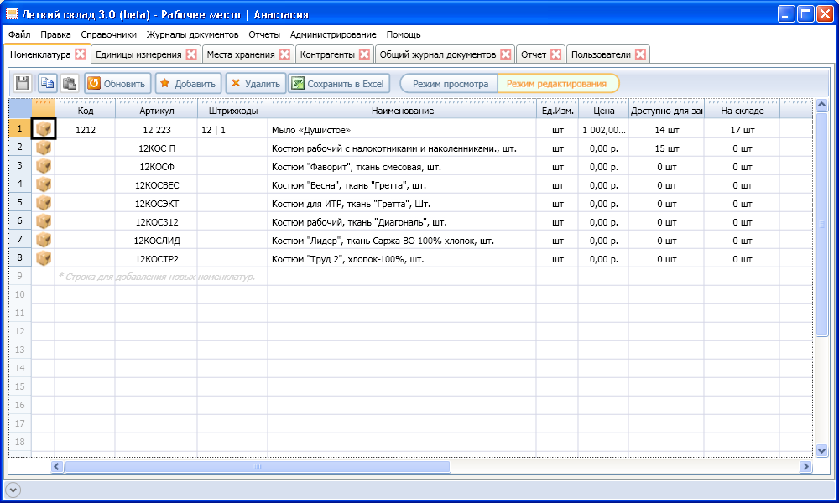The height and width of the screenshot is (503, 839).
Task: Click the horizontal scrollbar right arrow
Action: click(805, 466)
